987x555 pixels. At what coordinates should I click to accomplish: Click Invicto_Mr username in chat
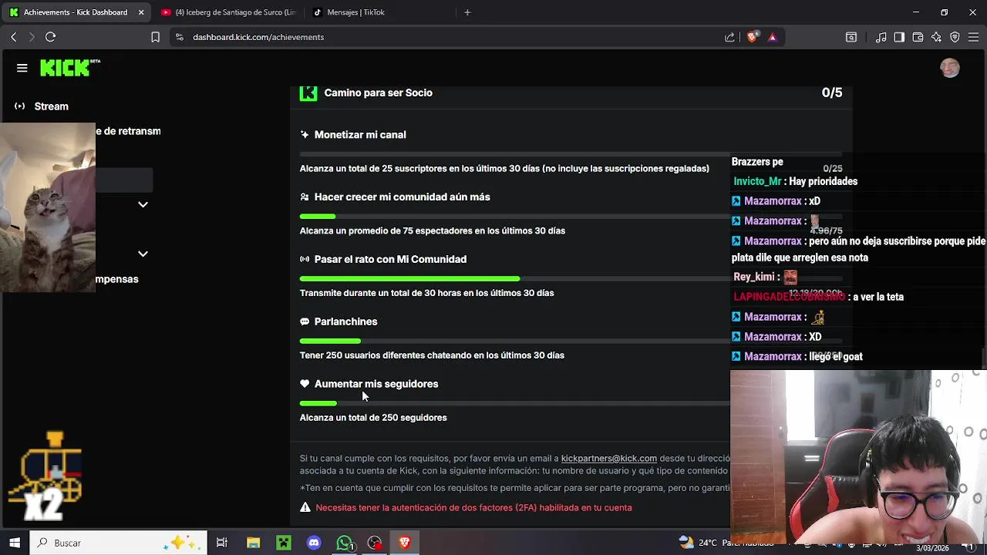[x=757, y=181]
